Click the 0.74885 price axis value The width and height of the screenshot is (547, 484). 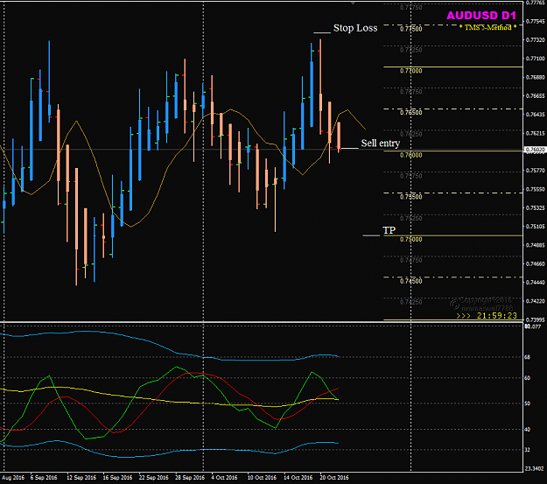click(536, 245)
